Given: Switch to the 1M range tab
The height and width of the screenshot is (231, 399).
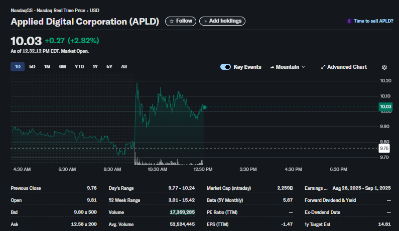Looking at the screenshot, I should point(47,67).
